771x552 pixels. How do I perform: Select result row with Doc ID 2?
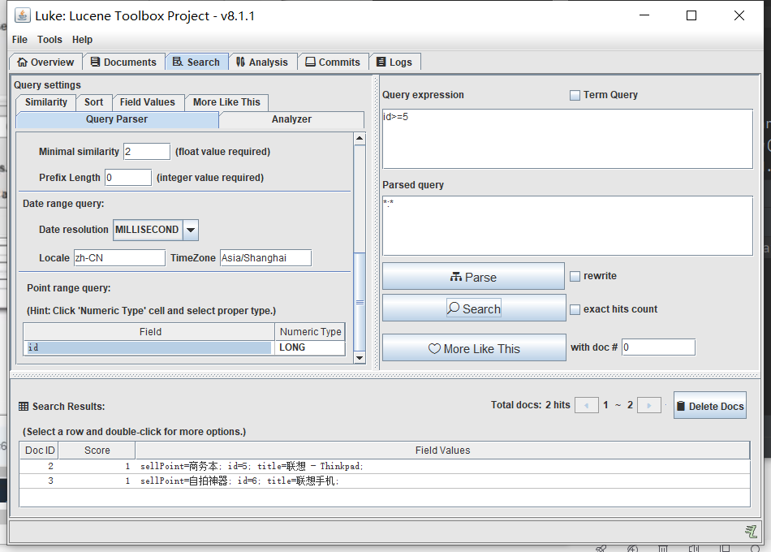coord(385,466)
